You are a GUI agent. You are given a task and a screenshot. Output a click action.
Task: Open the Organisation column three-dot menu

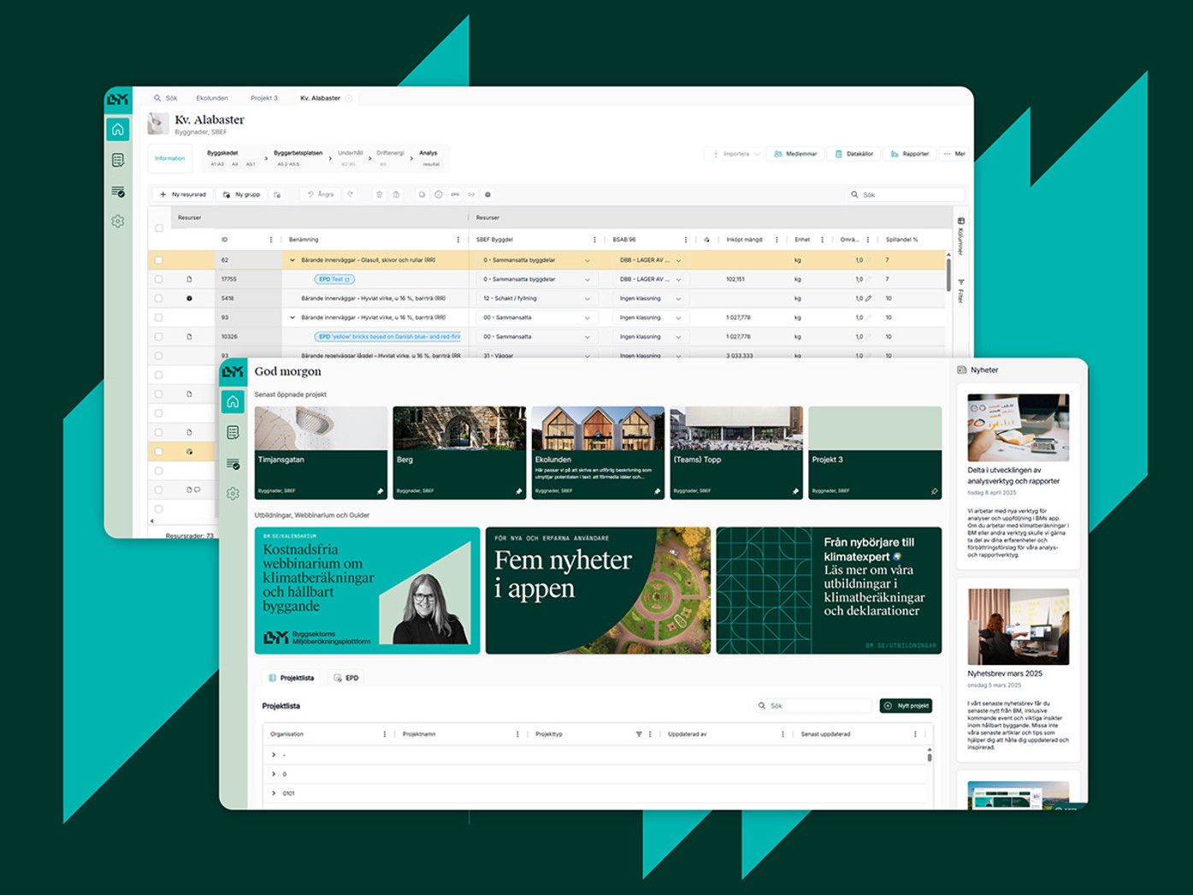(x=385, y=734)
